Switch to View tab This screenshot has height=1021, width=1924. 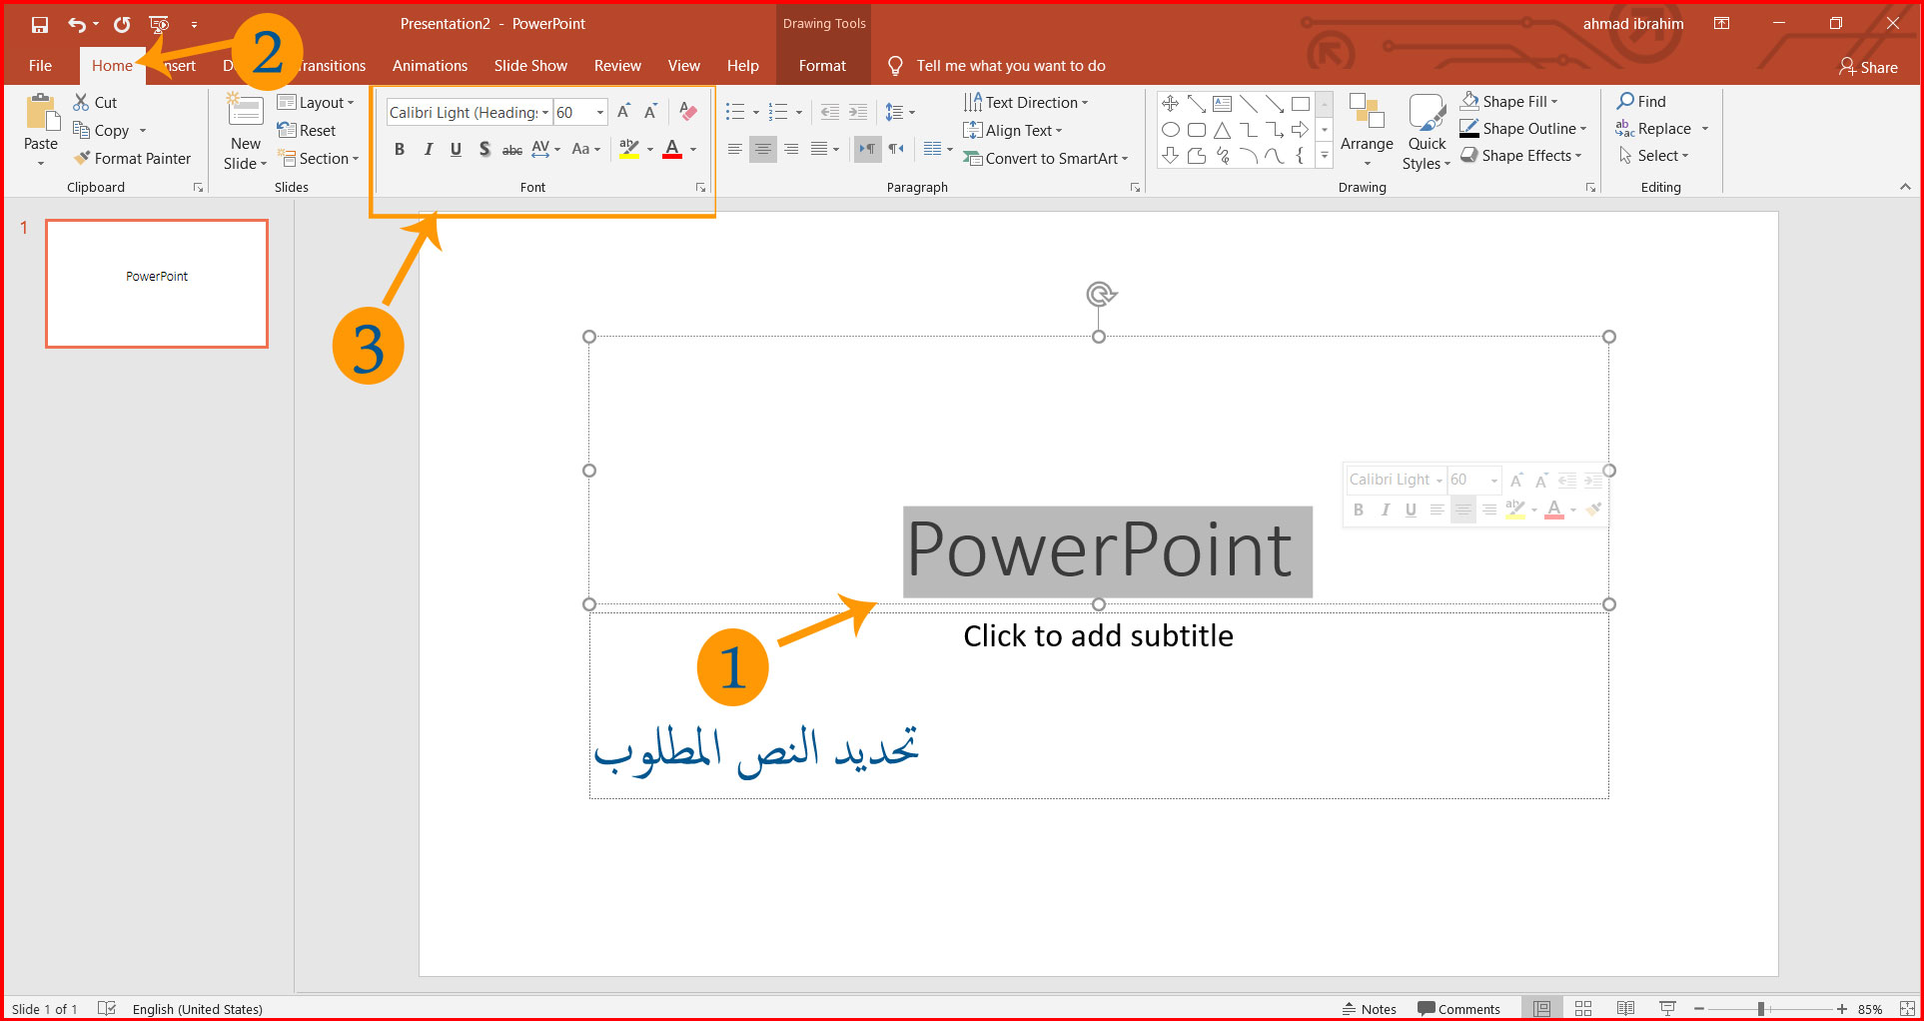point(684,66)
